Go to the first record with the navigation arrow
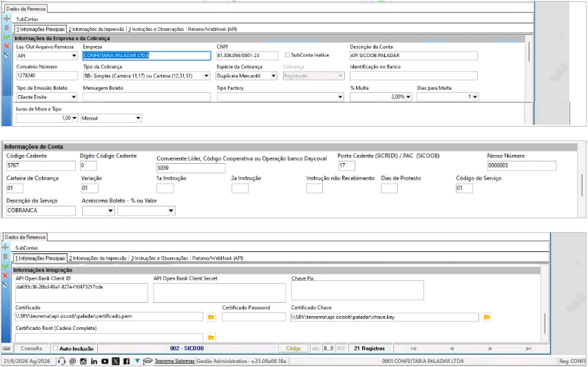588x367 pixels. click(413, 348)
